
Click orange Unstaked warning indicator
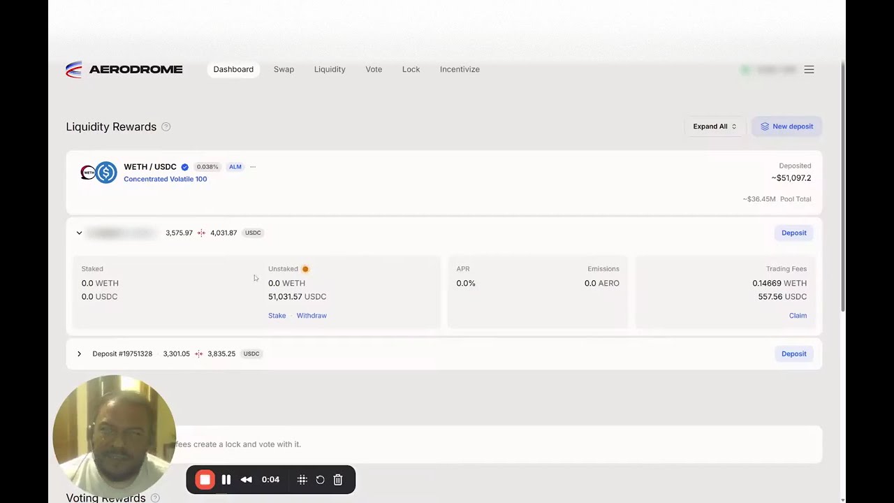pos(305,269)
